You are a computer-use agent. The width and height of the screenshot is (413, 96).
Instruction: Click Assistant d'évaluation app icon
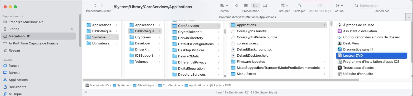click(x=340, y=31)
